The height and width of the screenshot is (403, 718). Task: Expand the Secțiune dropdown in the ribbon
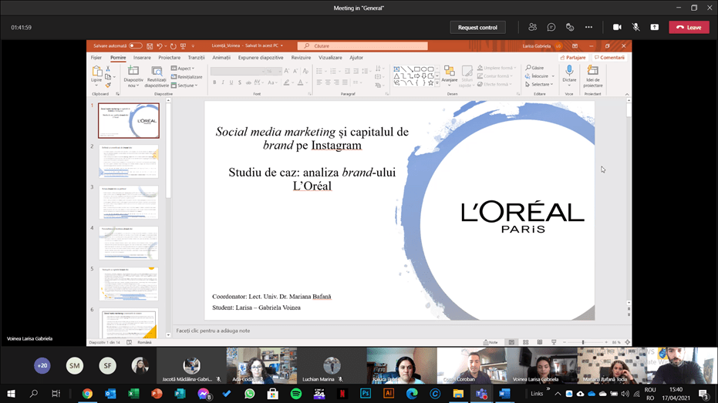(186, 86)
